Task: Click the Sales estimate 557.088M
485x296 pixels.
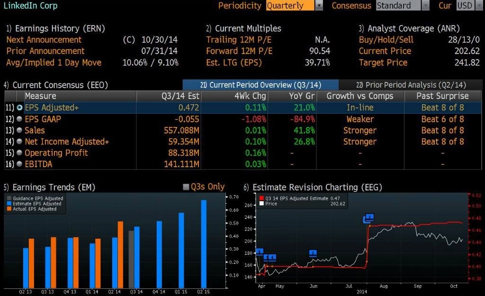Action: (x=181, y=130)
